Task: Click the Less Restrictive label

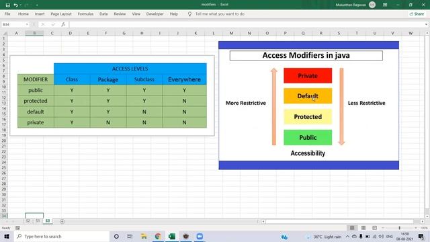Action: pyautogui.click(x=367, y=103)
